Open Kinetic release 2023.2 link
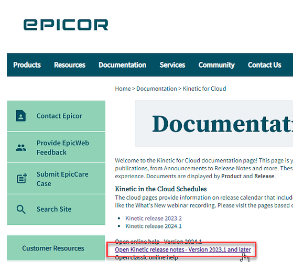This screenshot has width=293, height=262. [x=154, y=219]
